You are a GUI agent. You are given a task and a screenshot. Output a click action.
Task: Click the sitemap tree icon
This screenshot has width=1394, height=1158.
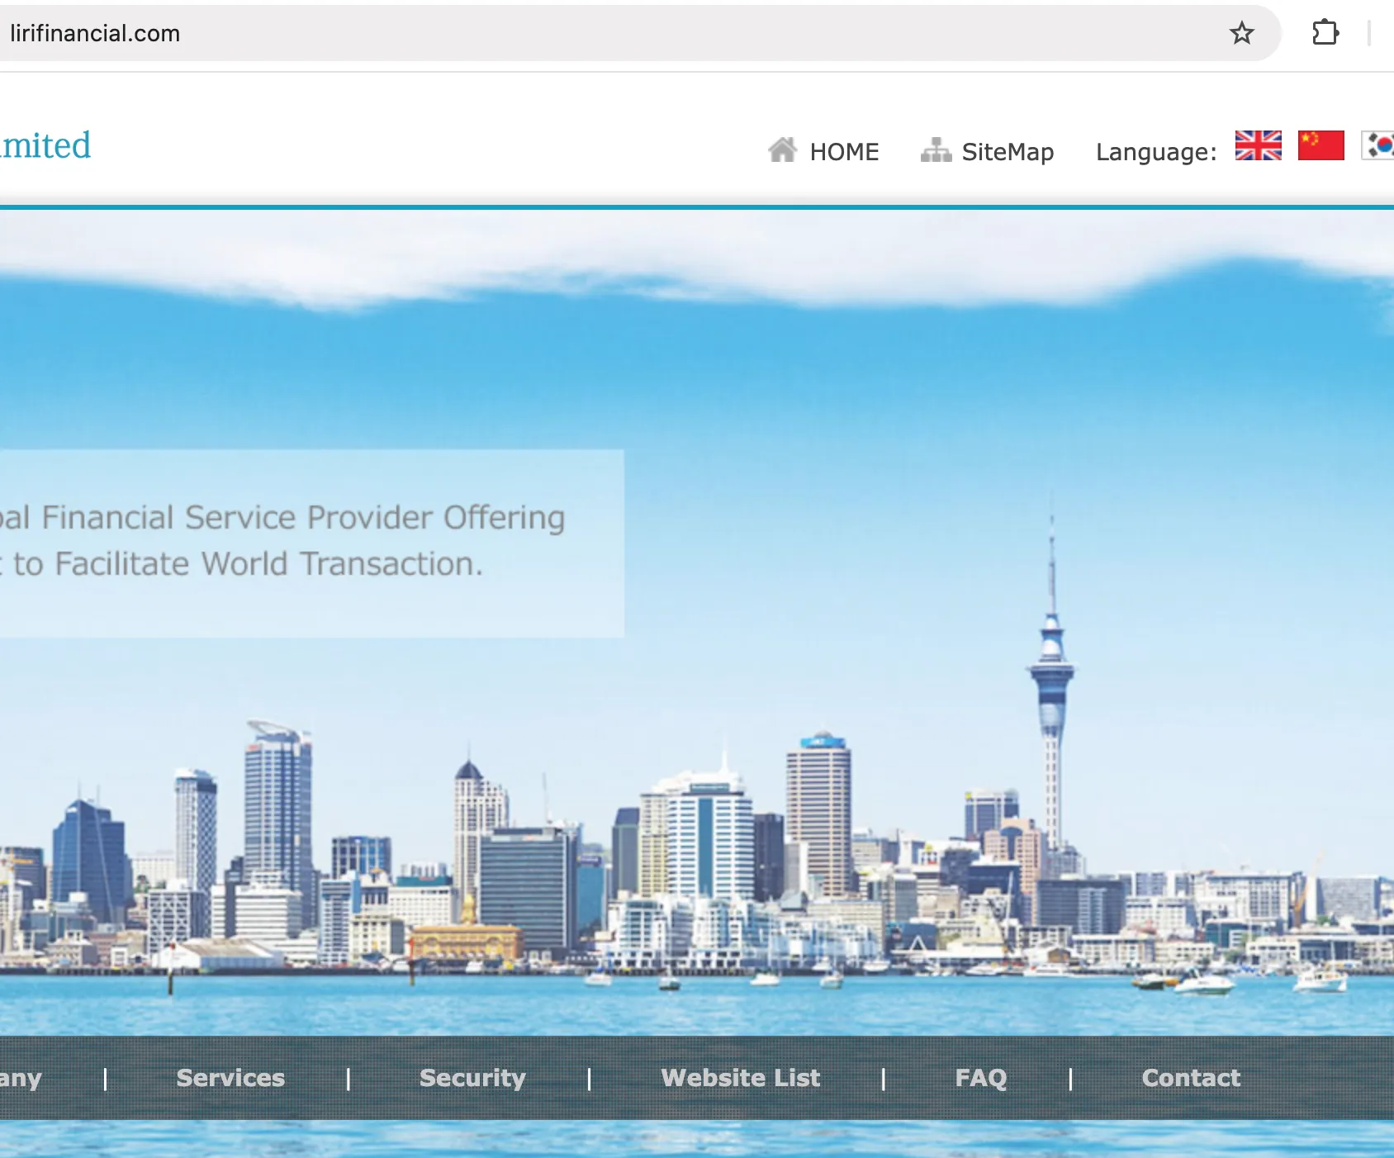pyautogui.click(x=936, y=150)
